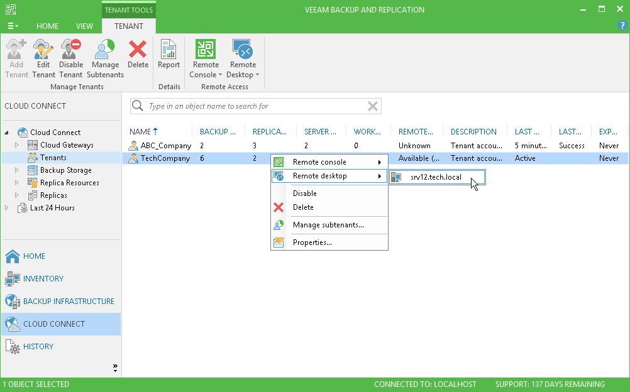Sort by the Remote column header
This screenshot has width=630, height=392.
pos(416,132)
